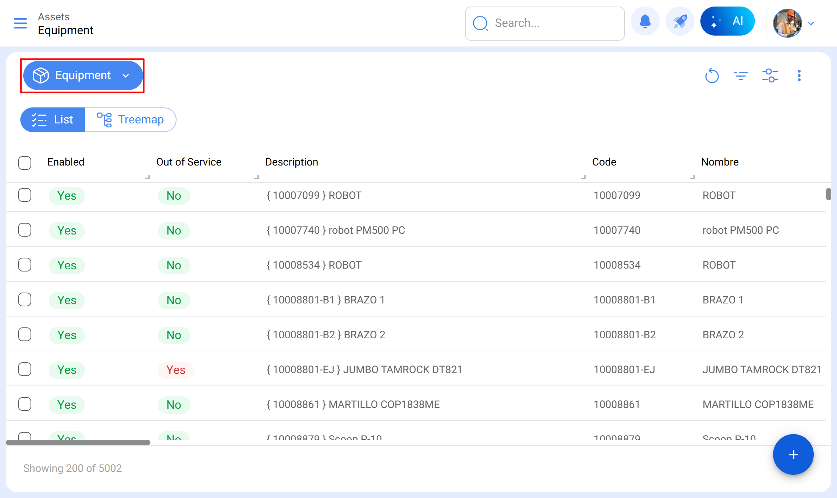The height and width of the screenshot is (498, 837).
Task: Click the user avatar picture
Action: tap(787, 24)
